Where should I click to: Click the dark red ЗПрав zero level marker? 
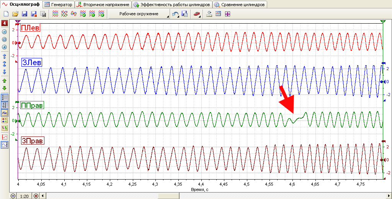tap(383, 160)
